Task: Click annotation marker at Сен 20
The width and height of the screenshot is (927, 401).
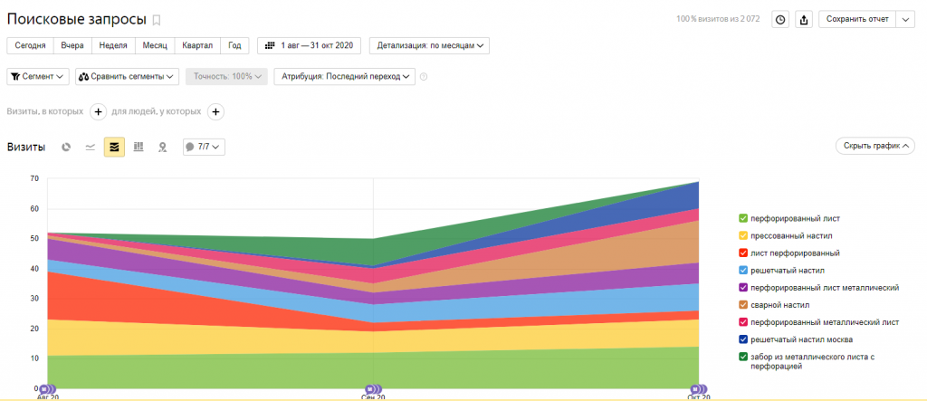Action: click(x=373, y=389)
